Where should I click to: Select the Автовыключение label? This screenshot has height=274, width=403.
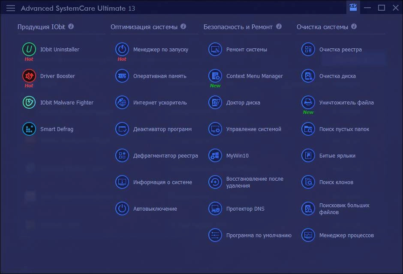click(x=155, y=209)
